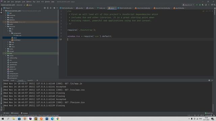Viewport: 216px width, 121px height.
Task: Hide the terminal panel with minus icon
Action: click(x=212, y=80)
